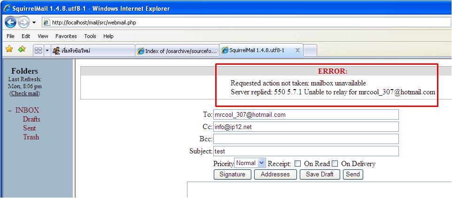Viewport: 452px width, 198px height.
Task: Click the empty Bcc field
Action: click(x=306, y=139)
